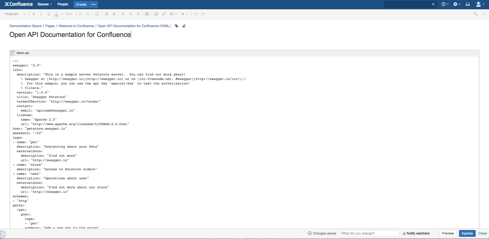489x239 pixels.
Task: Open page layout sections tool
Action: [147, 14]
